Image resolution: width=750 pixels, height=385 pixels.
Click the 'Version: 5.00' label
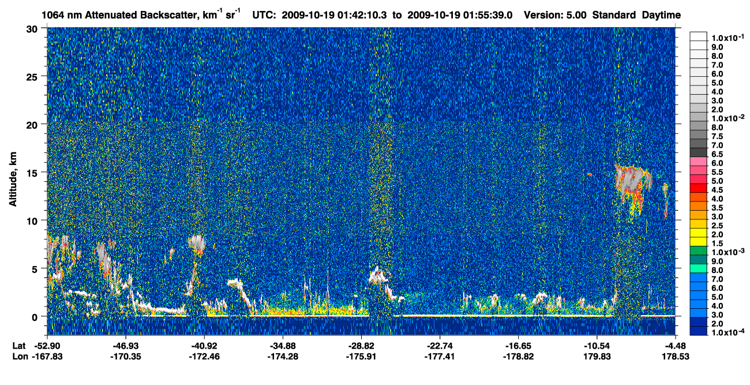pyautogui.click(x=554, y=15)
